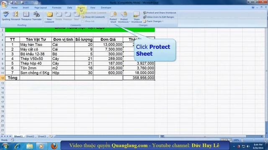Click the Delete comment icon

tap(59, 16)
